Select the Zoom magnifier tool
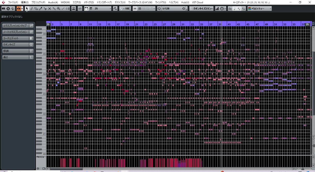The height and width of the screenshot is (172, 315). pos(59,8)
